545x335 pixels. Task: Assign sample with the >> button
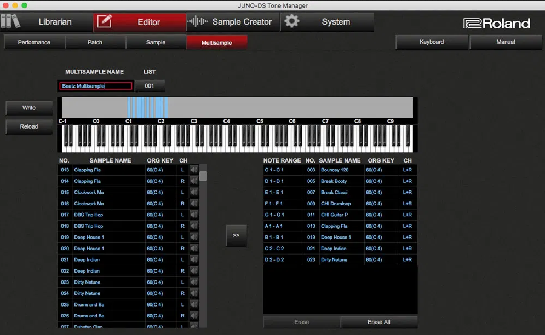[237, 235]
